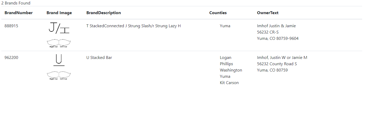Click the OwnerText column header
The image size is (370, 132).
(268, 13)
